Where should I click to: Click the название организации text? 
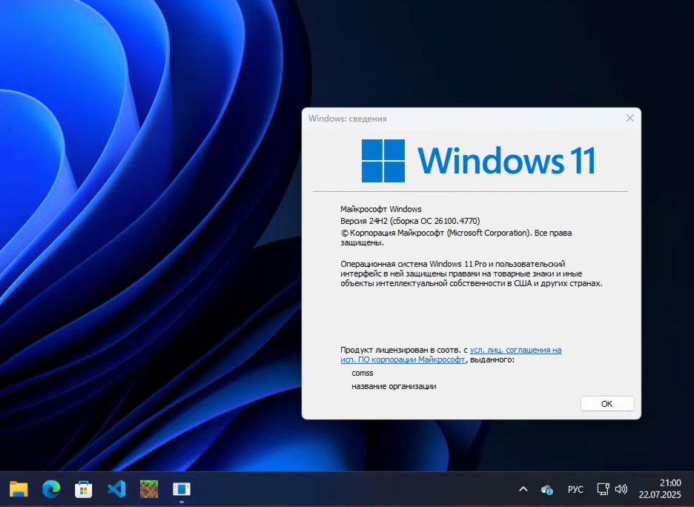(x=394, y=386)
